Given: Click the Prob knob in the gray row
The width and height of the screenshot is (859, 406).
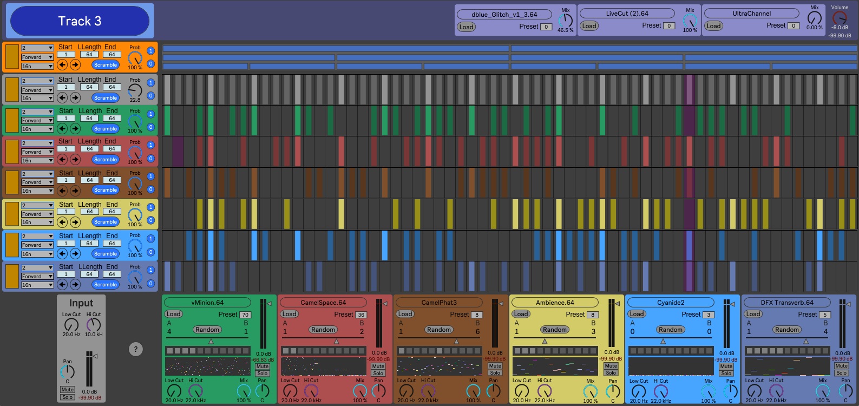Looking at the screenshot, I should point(135,90).
